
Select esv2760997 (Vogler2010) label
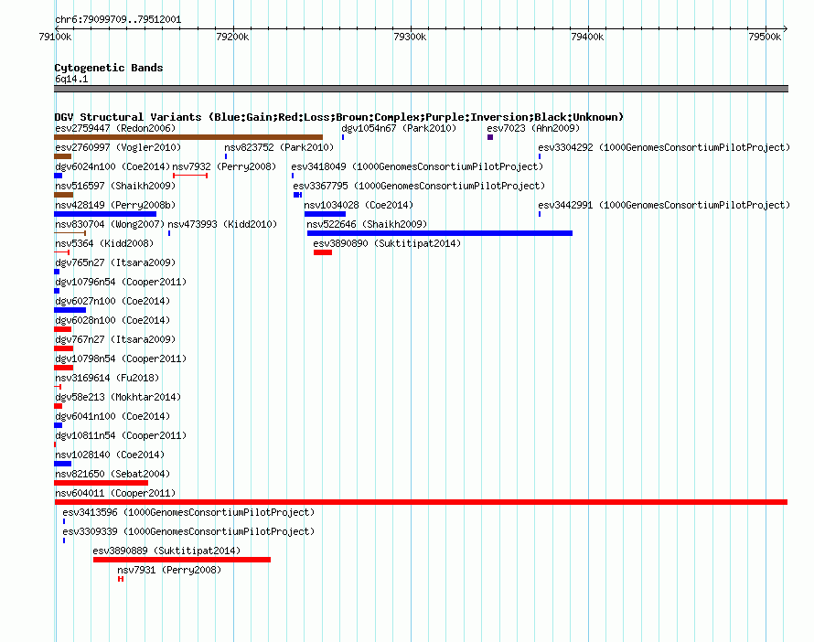(118, 147)
